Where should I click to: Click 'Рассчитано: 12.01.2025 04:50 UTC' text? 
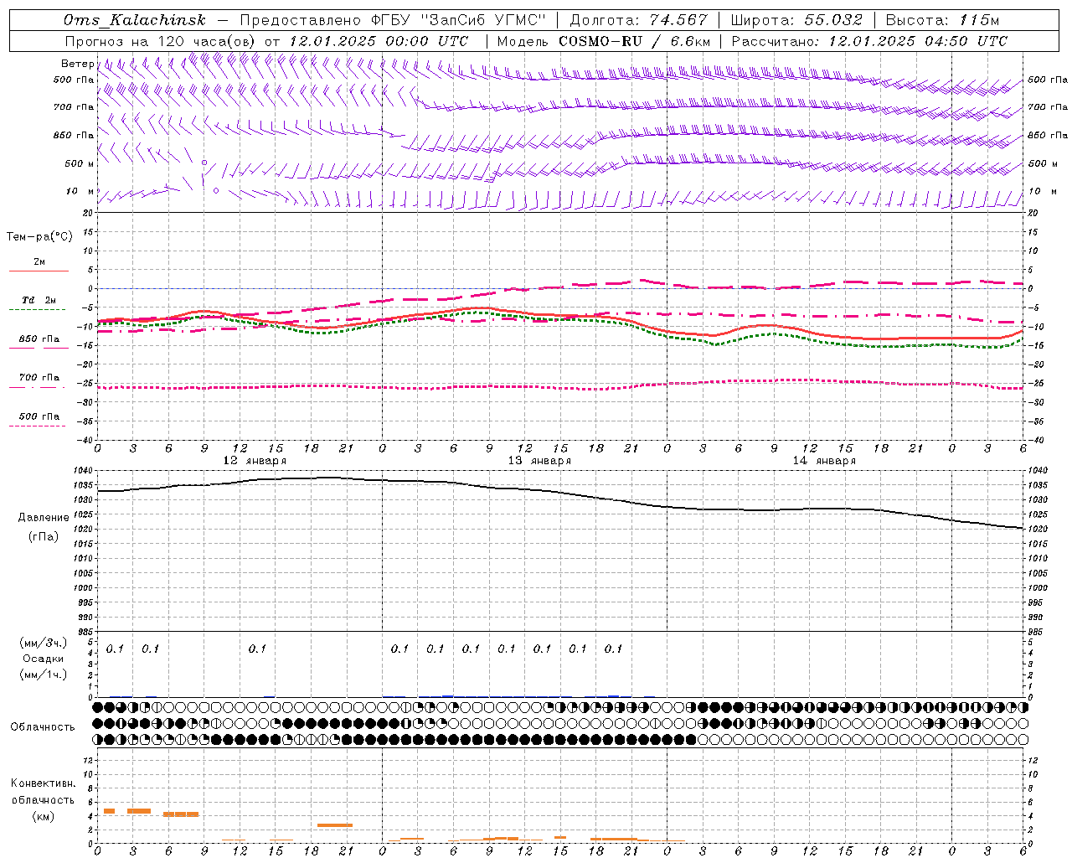[869, 41]
